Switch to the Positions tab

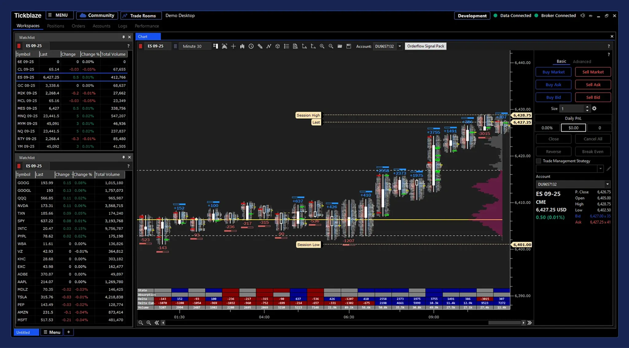click(x=56, y=26)
